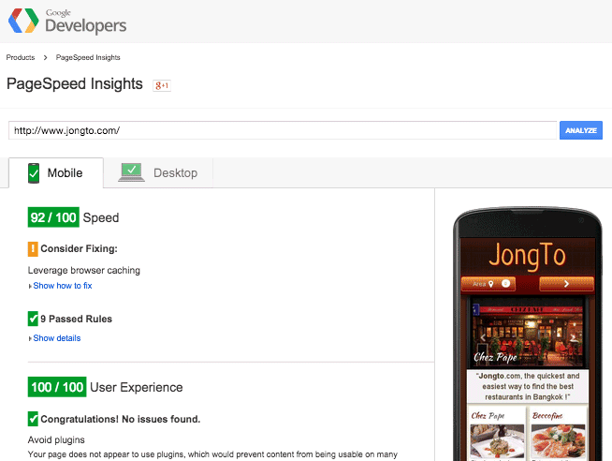Expand Show details for passed rules

click(57, 338)
